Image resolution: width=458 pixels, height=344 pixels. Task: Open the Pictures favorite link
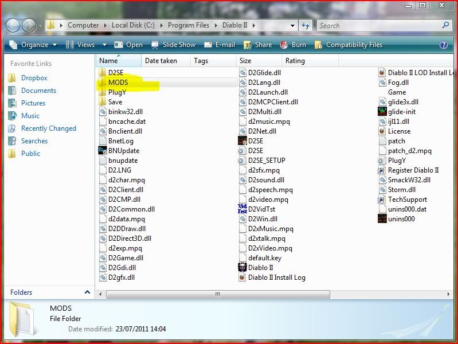click(x=33, y=103)
